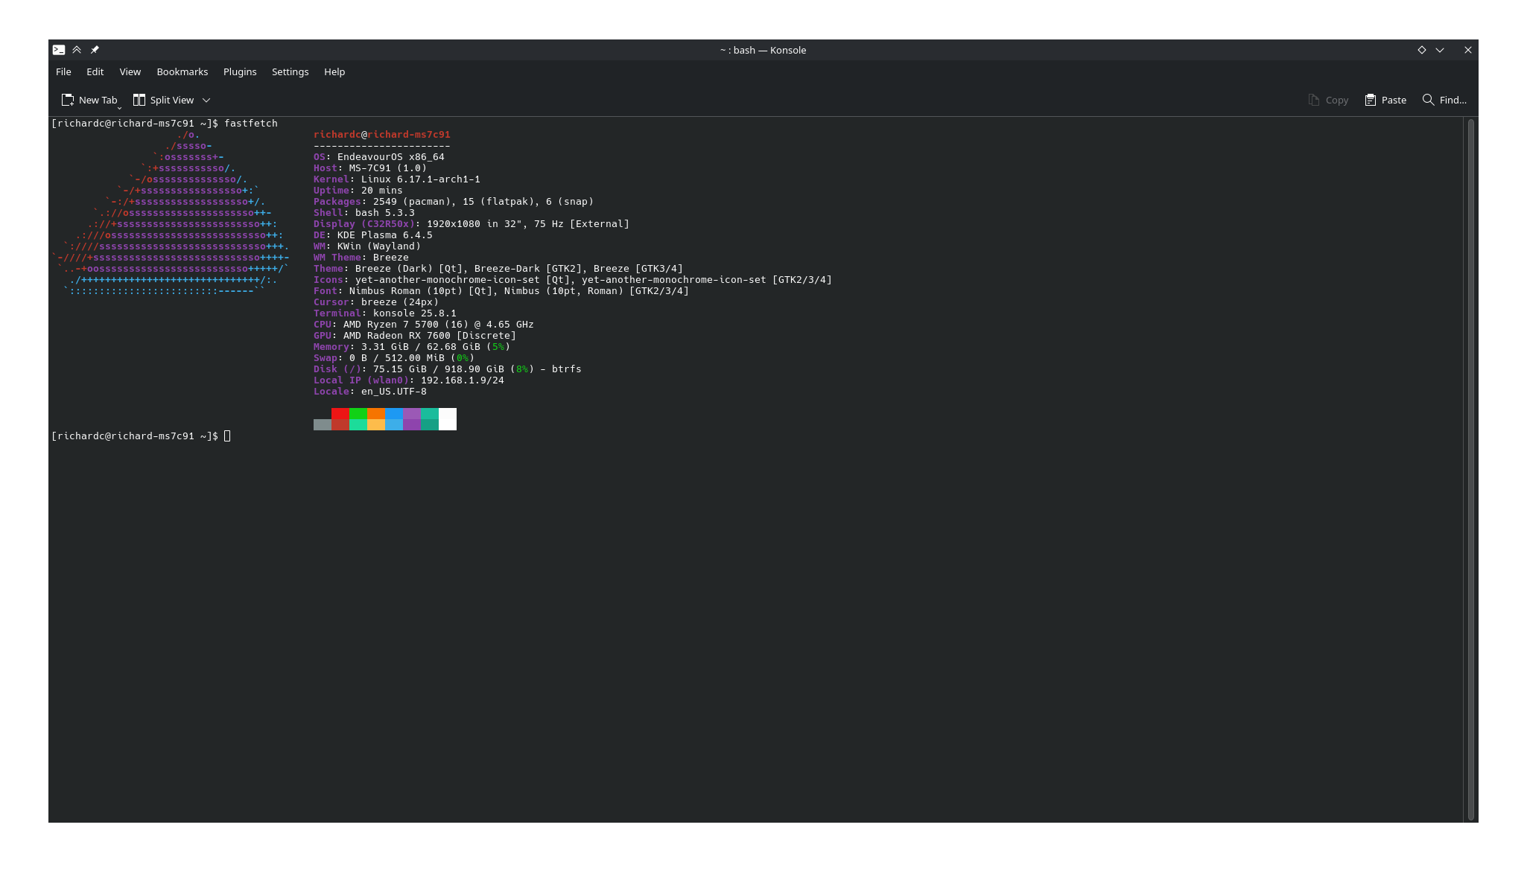Open the Help menu
This screenshot has width=1527, height=880.
[334, 71]
